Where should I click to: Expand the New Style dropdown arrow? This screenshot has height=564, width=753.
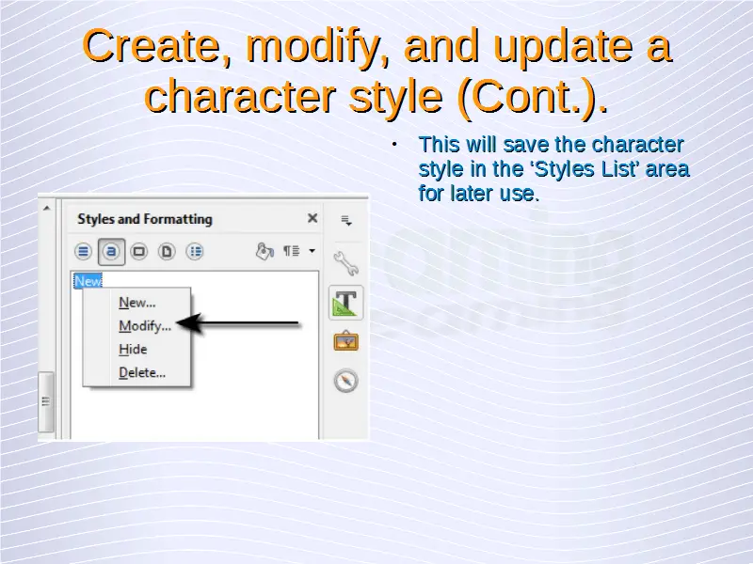[312, 252]
